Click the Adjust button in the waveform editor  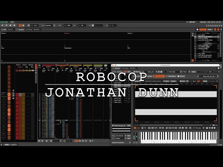(173, 81)
